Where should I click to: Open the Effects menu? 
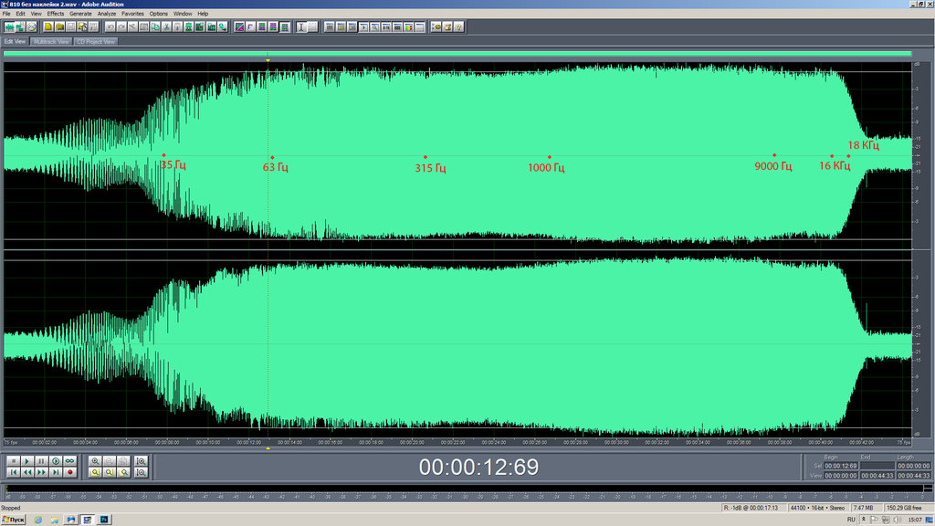[x=56, y=13]
